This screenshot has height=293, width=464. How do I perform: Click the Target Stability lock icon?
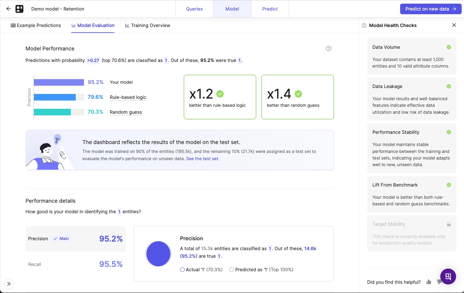click(449, 224)
